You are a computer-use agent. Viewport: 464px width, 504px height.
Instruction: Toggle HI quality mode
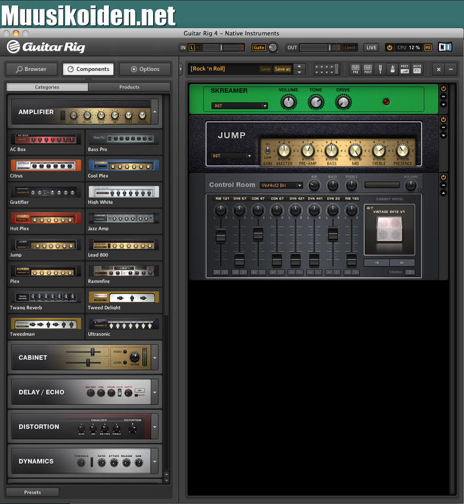[428, 47]
